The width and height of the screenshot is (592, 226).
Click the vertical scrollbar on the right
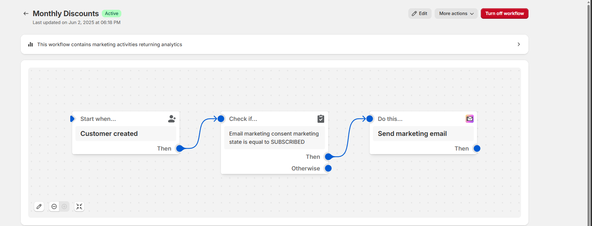coord(589,113)
